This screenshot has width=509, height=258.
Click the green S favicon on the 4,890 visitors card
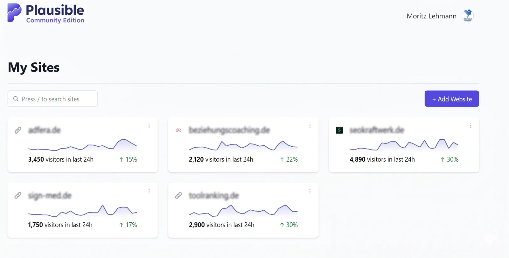coord(339,130)
